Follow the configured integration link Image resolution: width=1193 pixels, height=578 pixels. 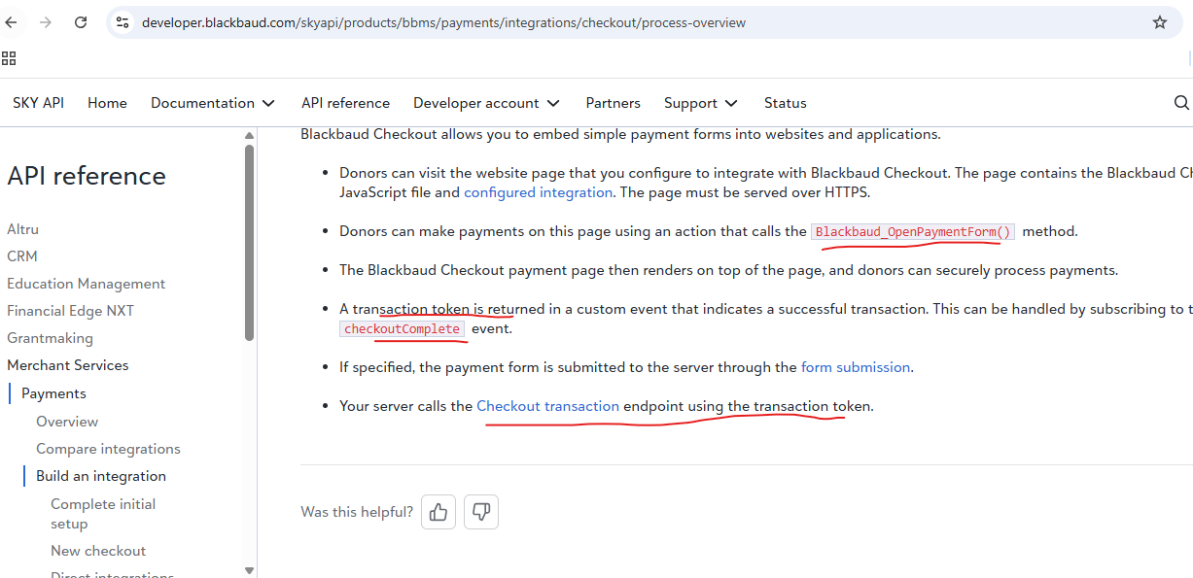538,192
